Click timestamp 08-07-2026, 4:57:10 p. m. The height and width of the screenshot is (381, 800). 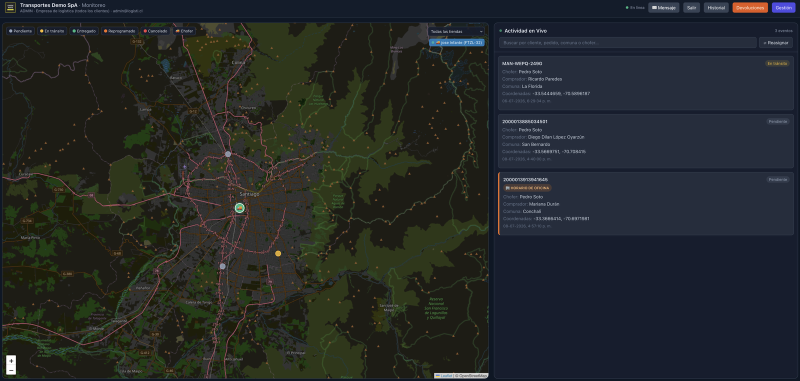(x=527, y=226)
